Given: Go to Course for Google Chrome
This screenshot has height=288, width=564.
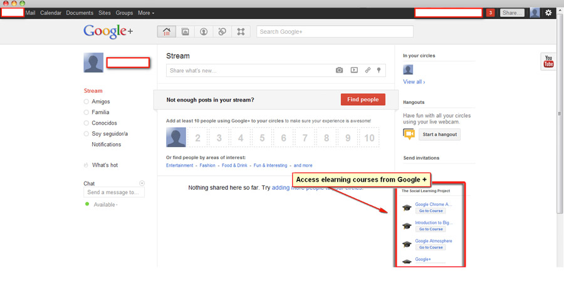Looking at the screenshot, I should 431,211.
